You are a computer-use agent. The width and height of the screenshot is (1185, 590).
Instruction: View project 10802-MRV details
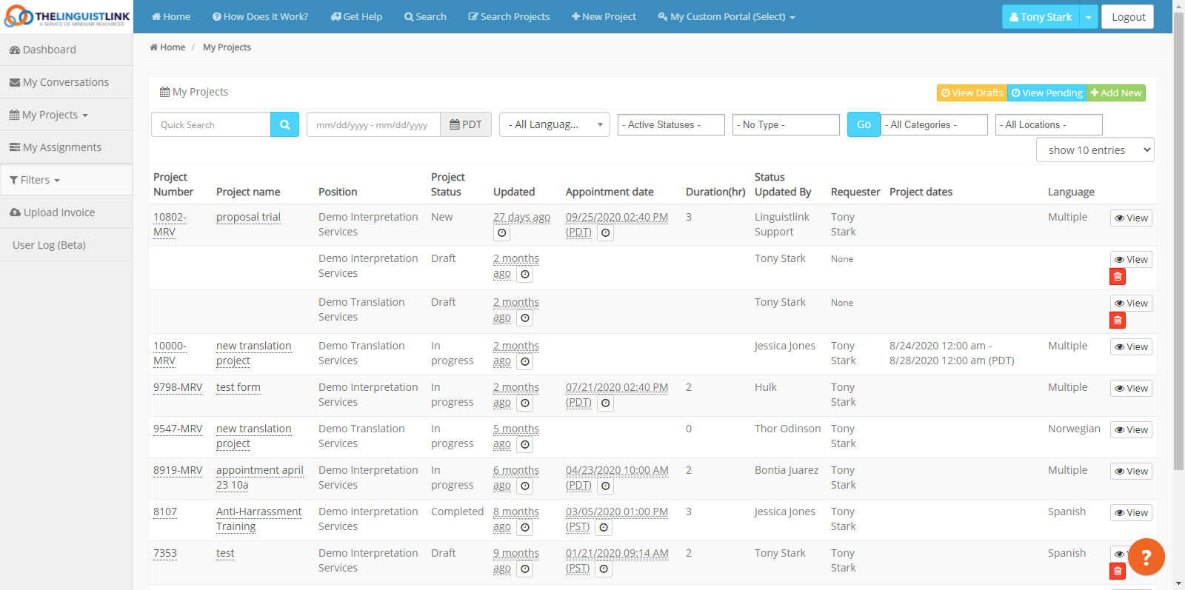[x=1130, y=218]
